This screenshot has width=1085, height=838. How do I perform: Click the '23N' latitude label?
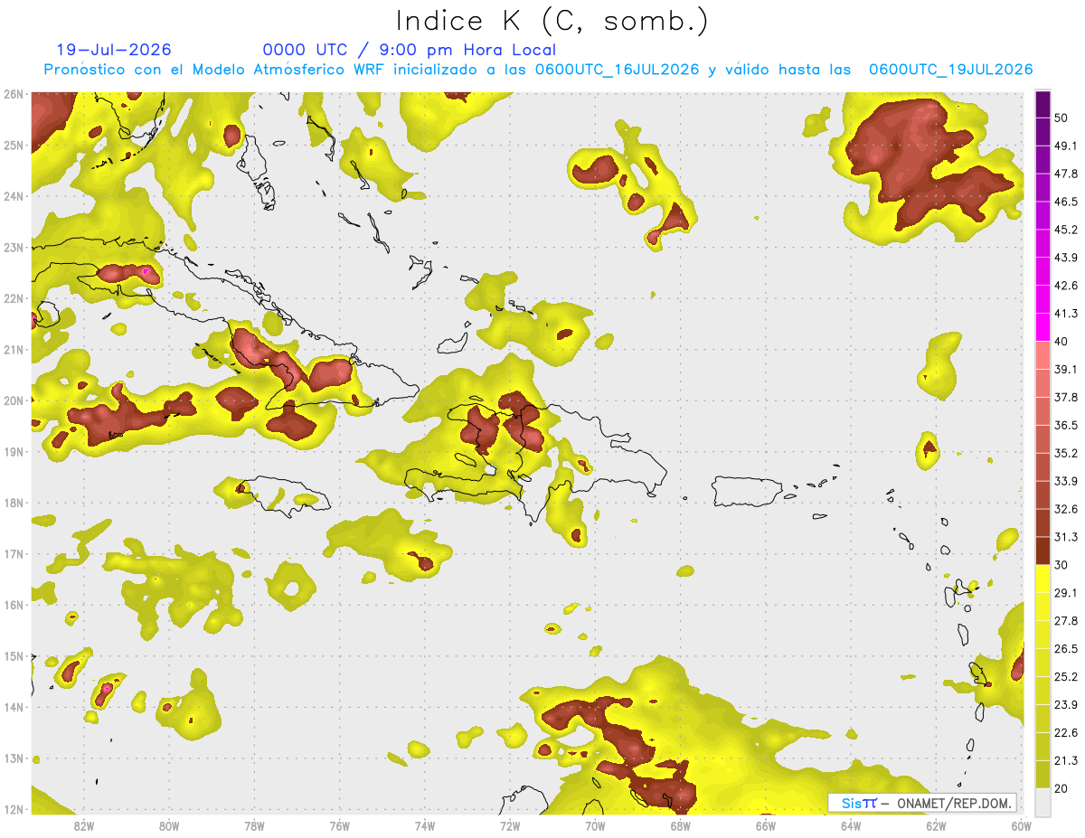click(x=13, y=248)
